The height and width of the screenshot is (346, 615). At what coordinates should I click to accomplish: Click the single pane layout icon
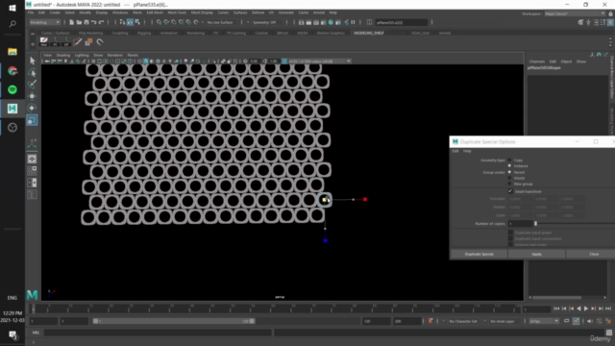click(32, 159)
